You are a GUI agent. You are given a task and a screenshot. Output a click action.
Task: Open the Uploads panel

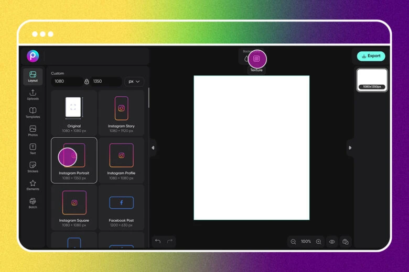[33, 95]
